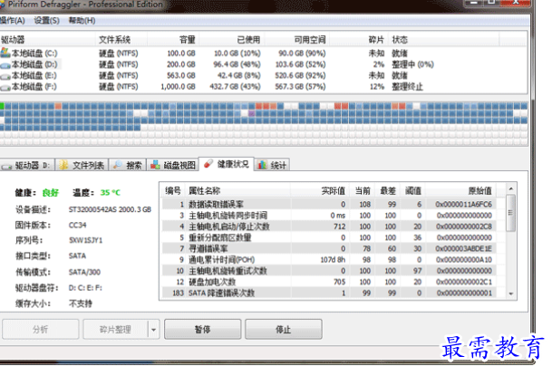Open the 设置(S) menu
The width and height of the screenshot is (552, 376).
pos(46,21)
